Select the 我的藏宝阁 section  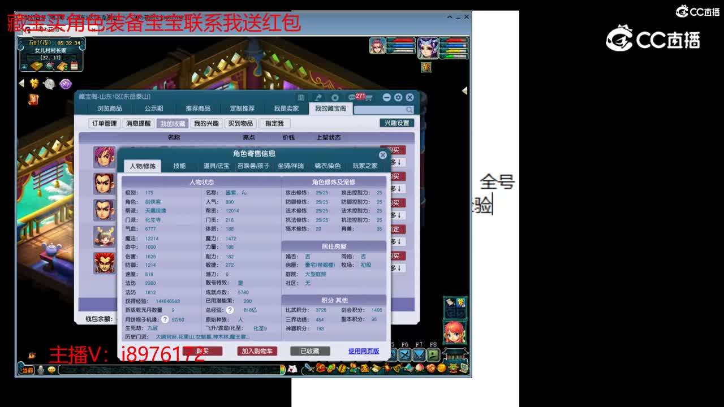pos(331,108)
